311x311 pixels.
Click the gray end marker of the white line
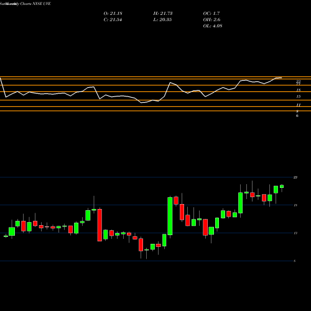pos(280,78)
